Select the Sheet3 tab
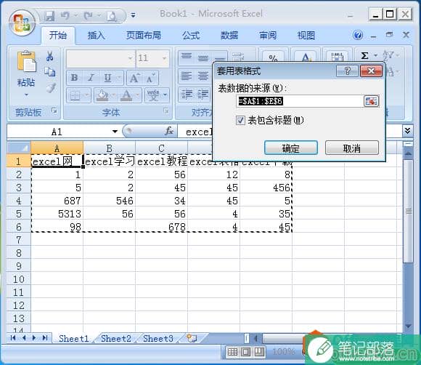The height and width of the screenshot is (365, 421). [158, 338]
